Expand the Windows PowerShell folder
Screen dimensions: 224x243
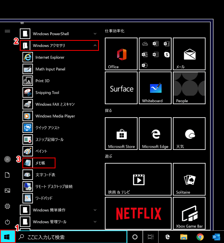(x=59, y=34)
